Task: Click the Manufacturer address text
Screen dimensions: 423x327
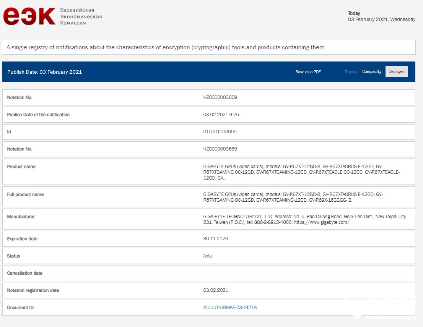Action: pyautogui.click(x=304, y=219)
